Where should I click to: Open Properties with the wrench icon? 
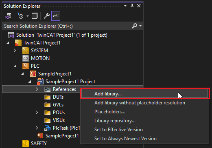click(x=47, y=16)
